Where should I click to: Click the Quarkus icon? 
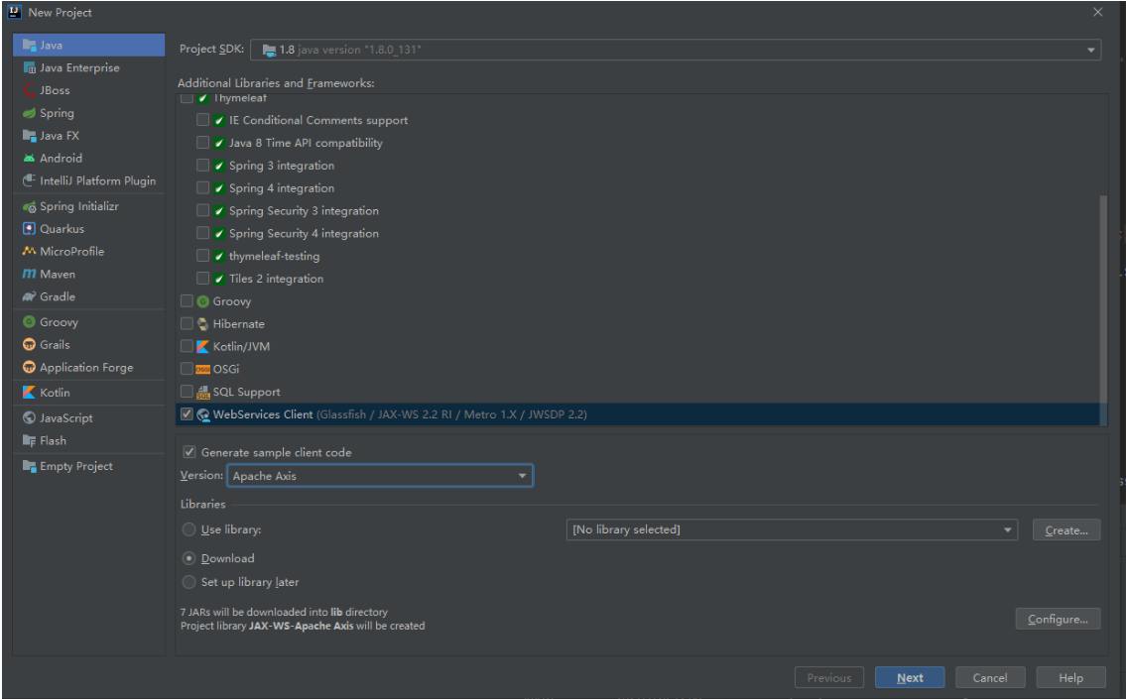[29, 229]
